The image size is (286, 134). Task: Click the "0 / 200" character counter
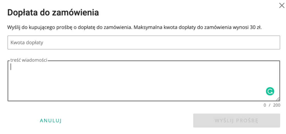[272, 105]
